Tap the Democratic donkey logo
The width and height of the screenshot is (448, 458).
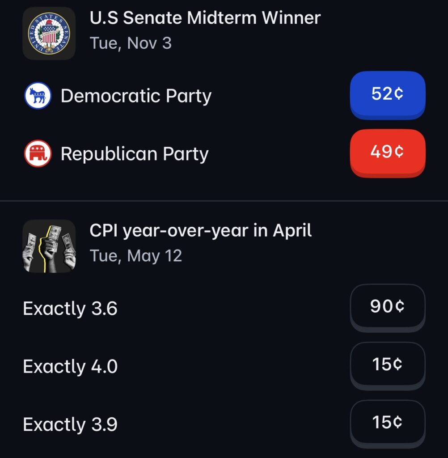click(x=38, y=96)
